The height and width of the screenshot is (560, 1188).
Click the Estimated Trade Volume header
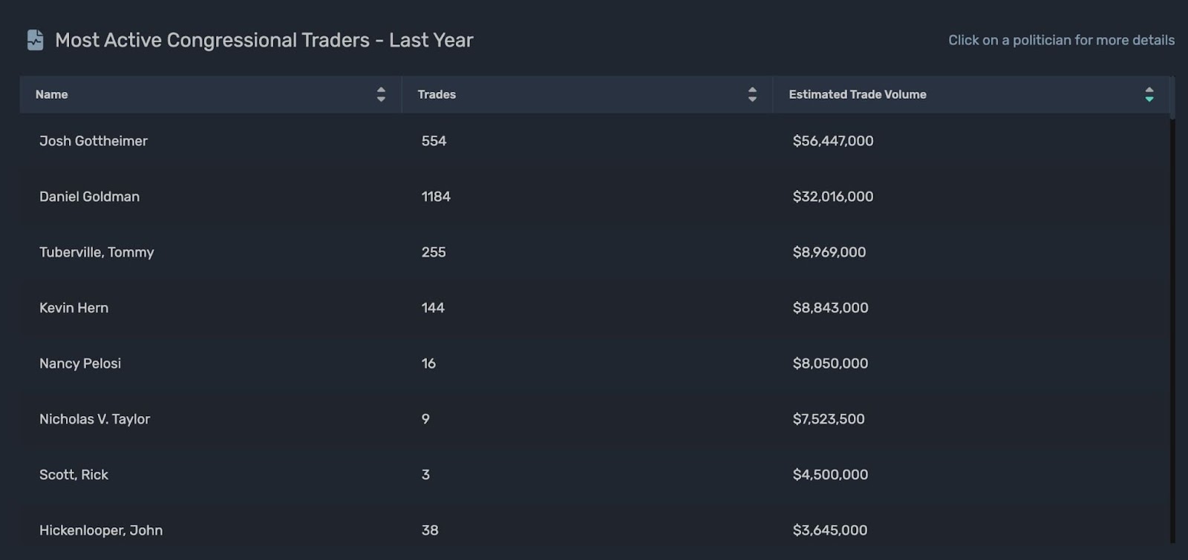tap(857, 94)
